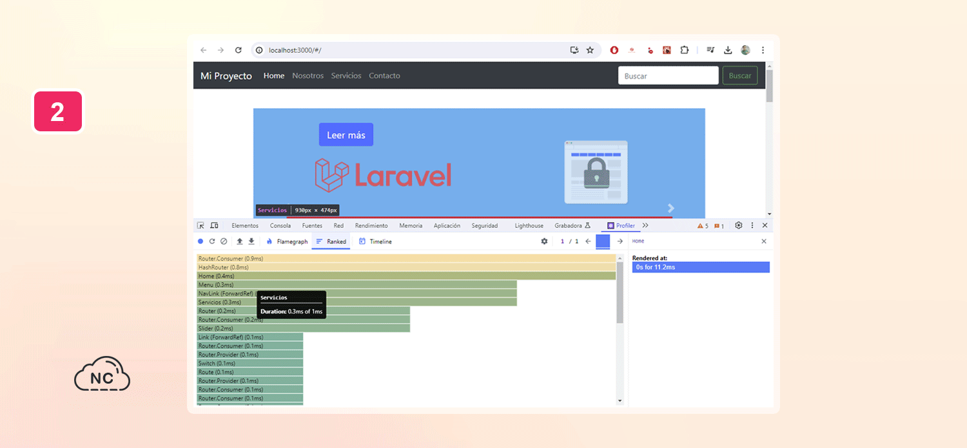Image resolution: width=967 pixels, height=448 pixels.
Task: Click the Leer más button
Action: click(x=346, y=135)
